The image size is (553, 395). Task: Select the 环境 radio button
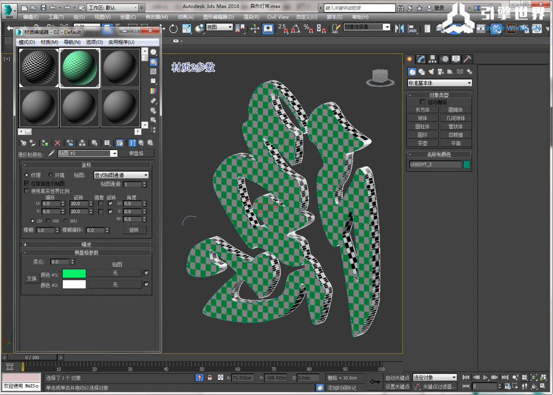click(x=51, y=175)
